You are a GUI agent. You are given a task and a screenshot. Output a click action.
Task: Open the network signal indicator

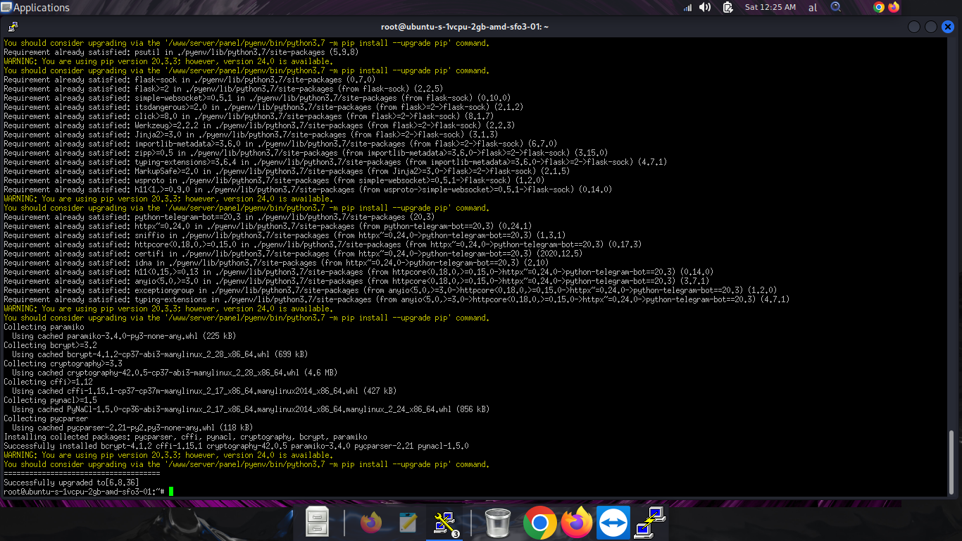(x=687, y=8)
